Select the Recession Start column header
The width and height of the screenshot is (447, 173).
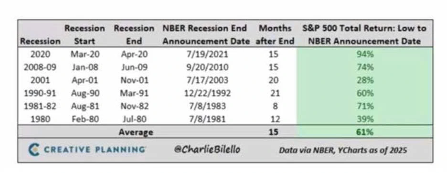85,35
